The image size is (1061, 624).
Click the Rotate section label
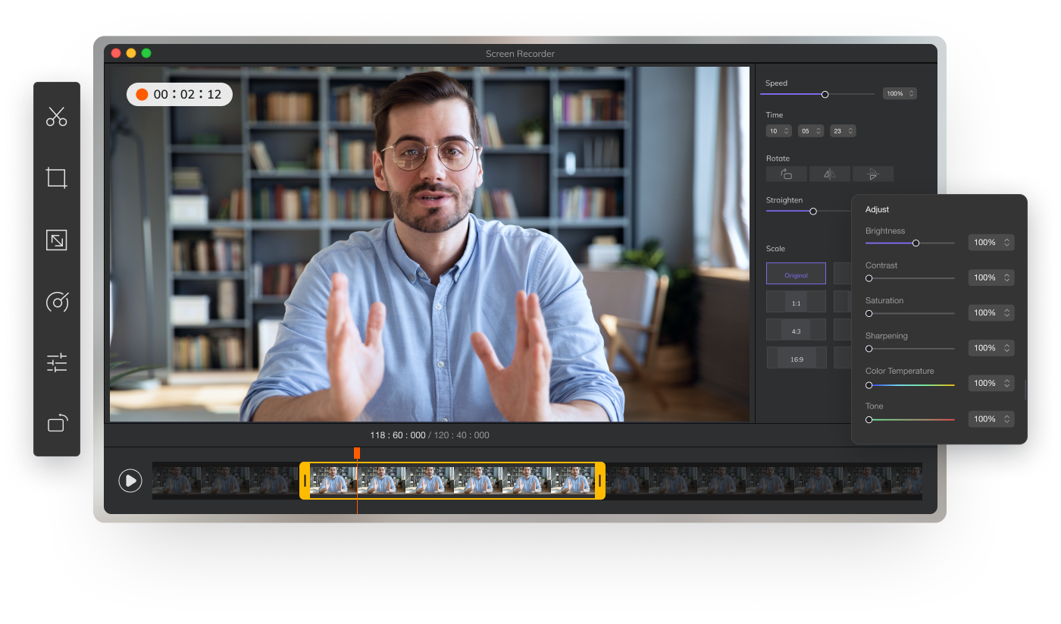[778, 158]
